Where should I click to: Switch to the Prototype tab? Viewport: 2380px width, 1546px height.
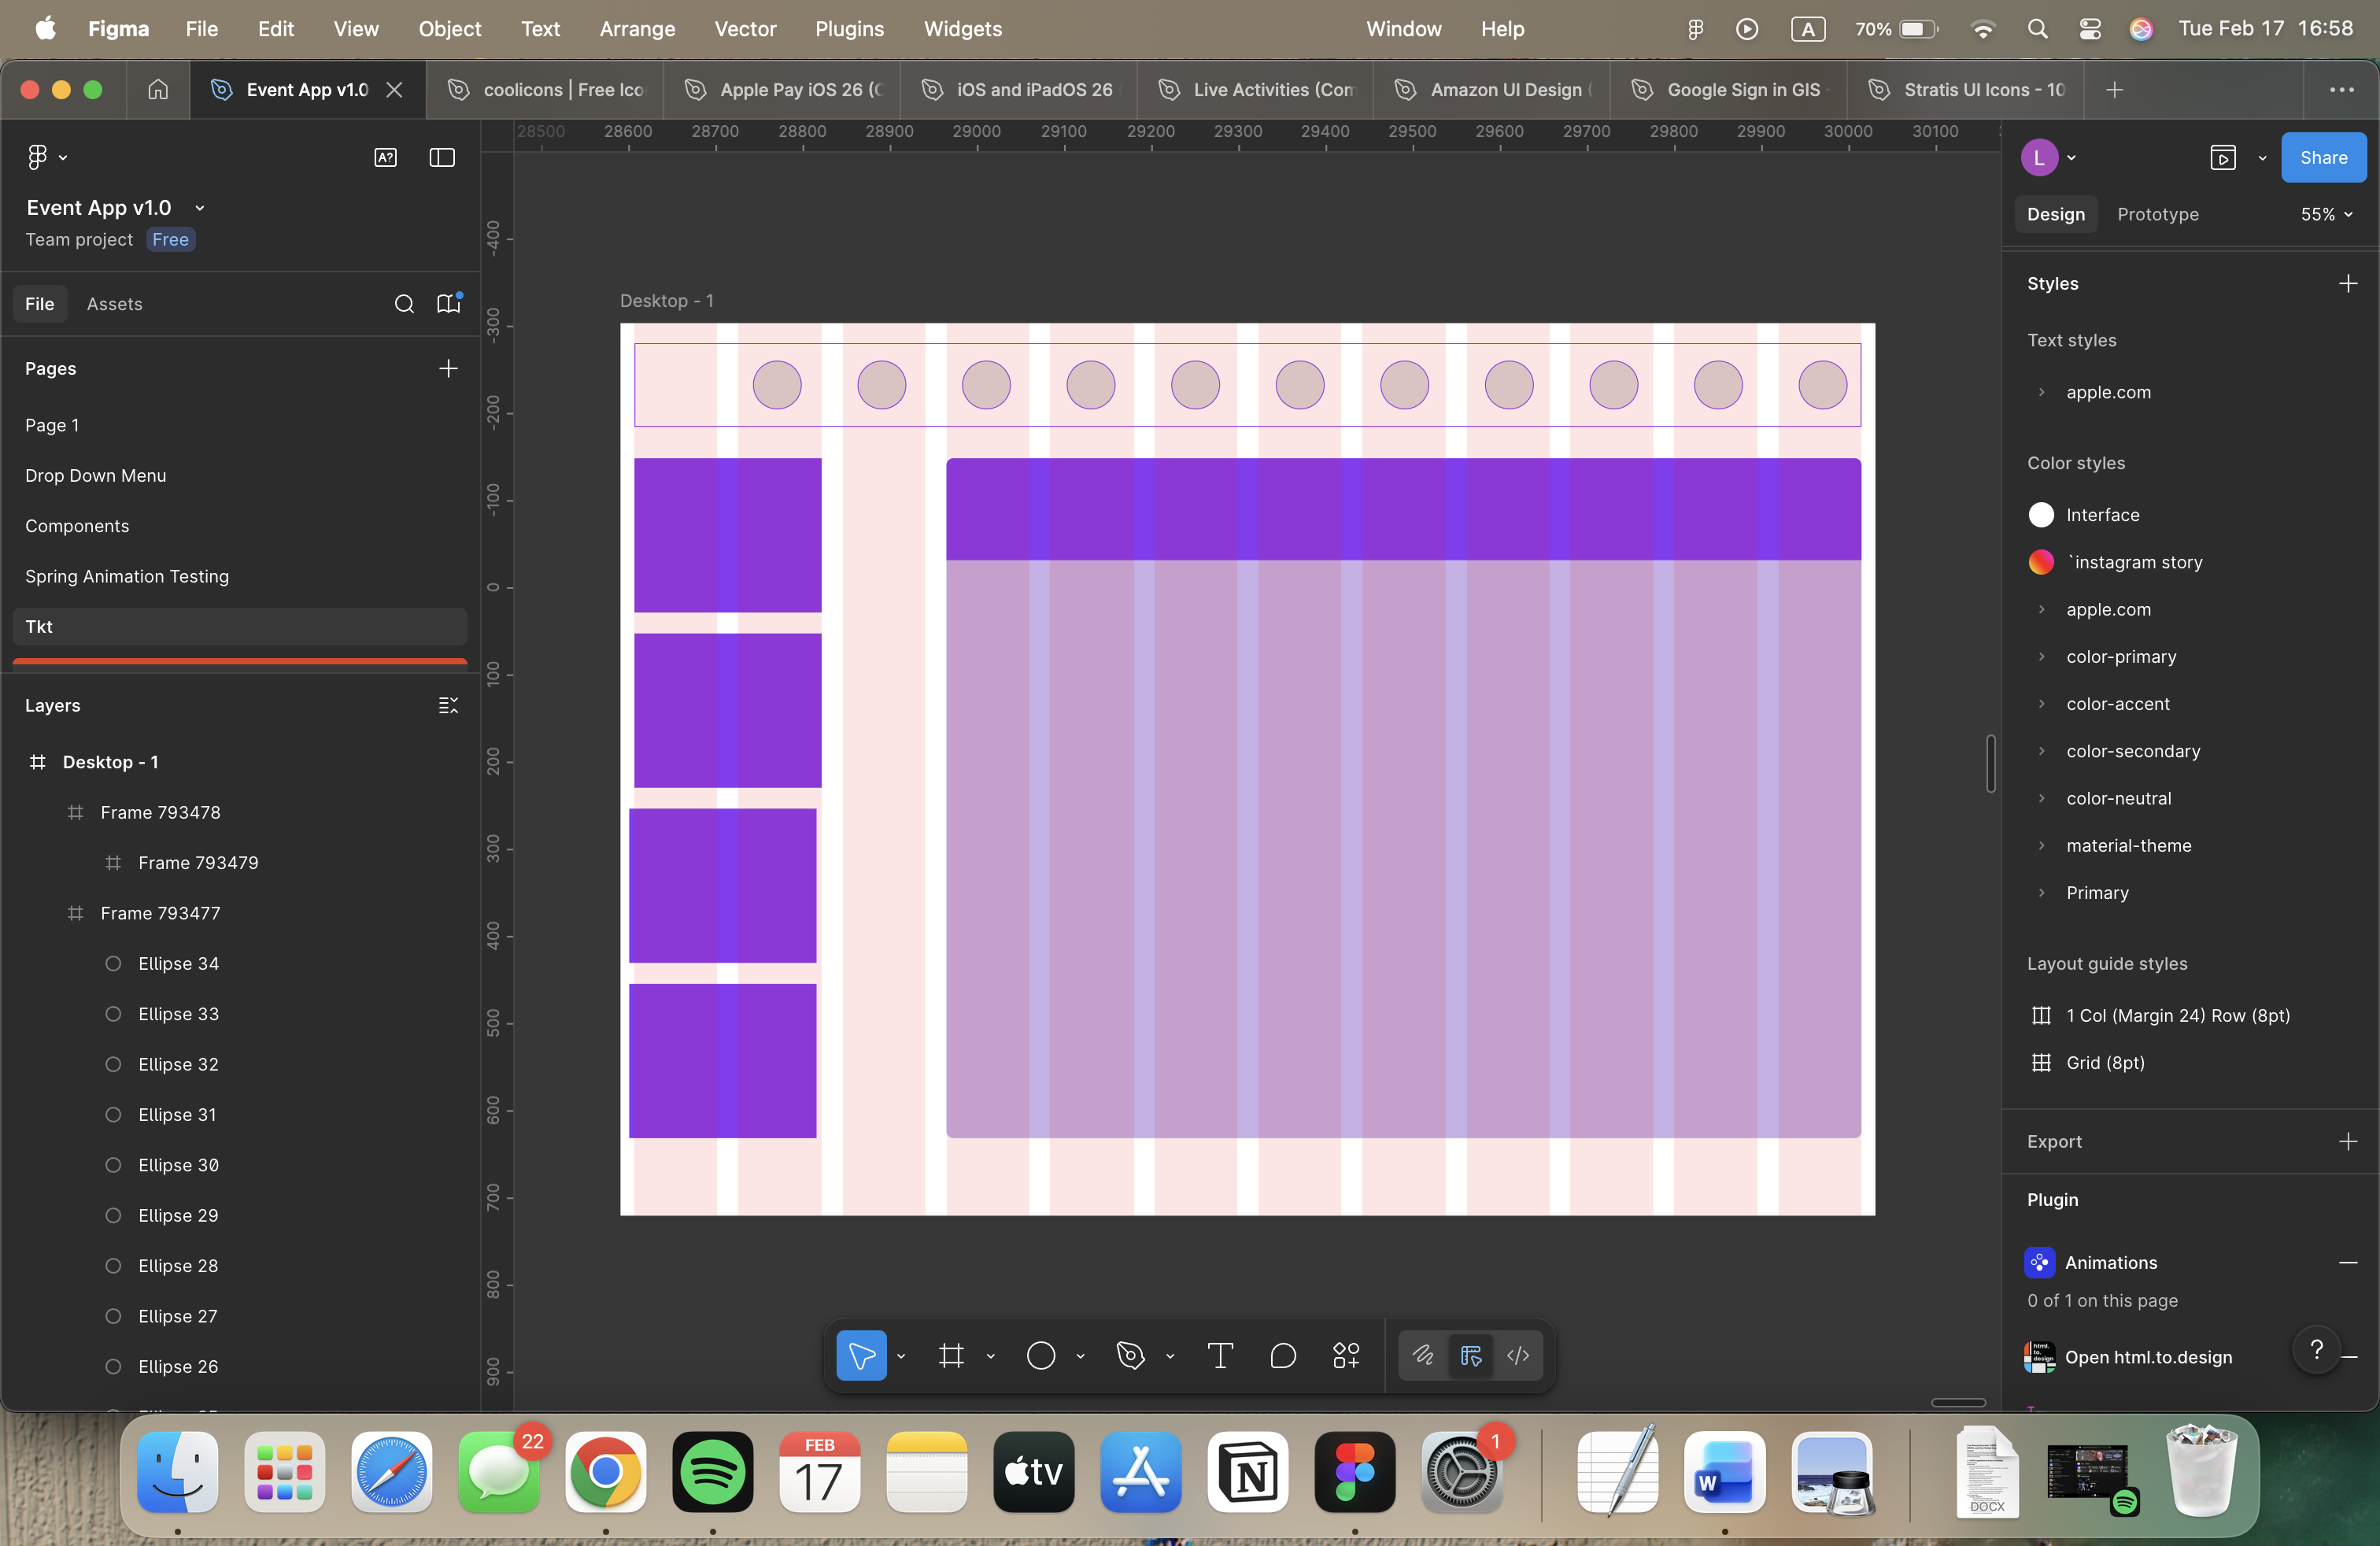point(2157,214)
